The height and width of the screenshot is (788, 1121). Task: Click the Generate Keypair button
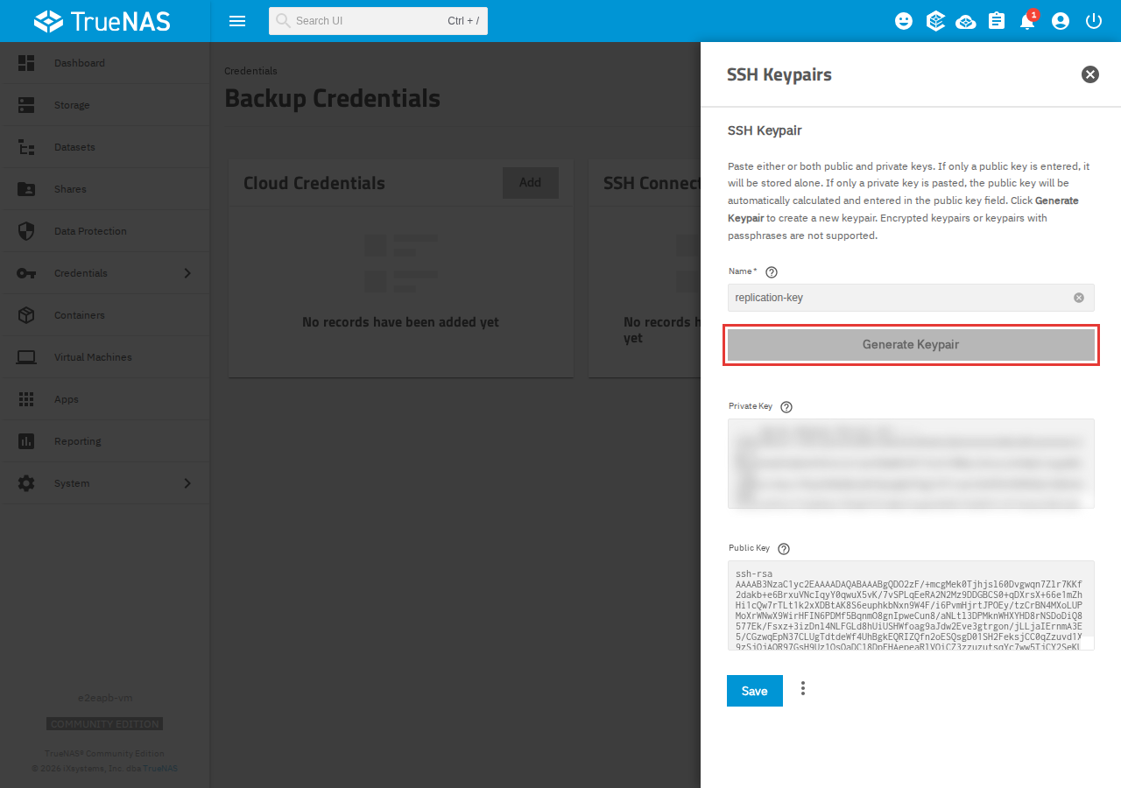click(911, 345)
